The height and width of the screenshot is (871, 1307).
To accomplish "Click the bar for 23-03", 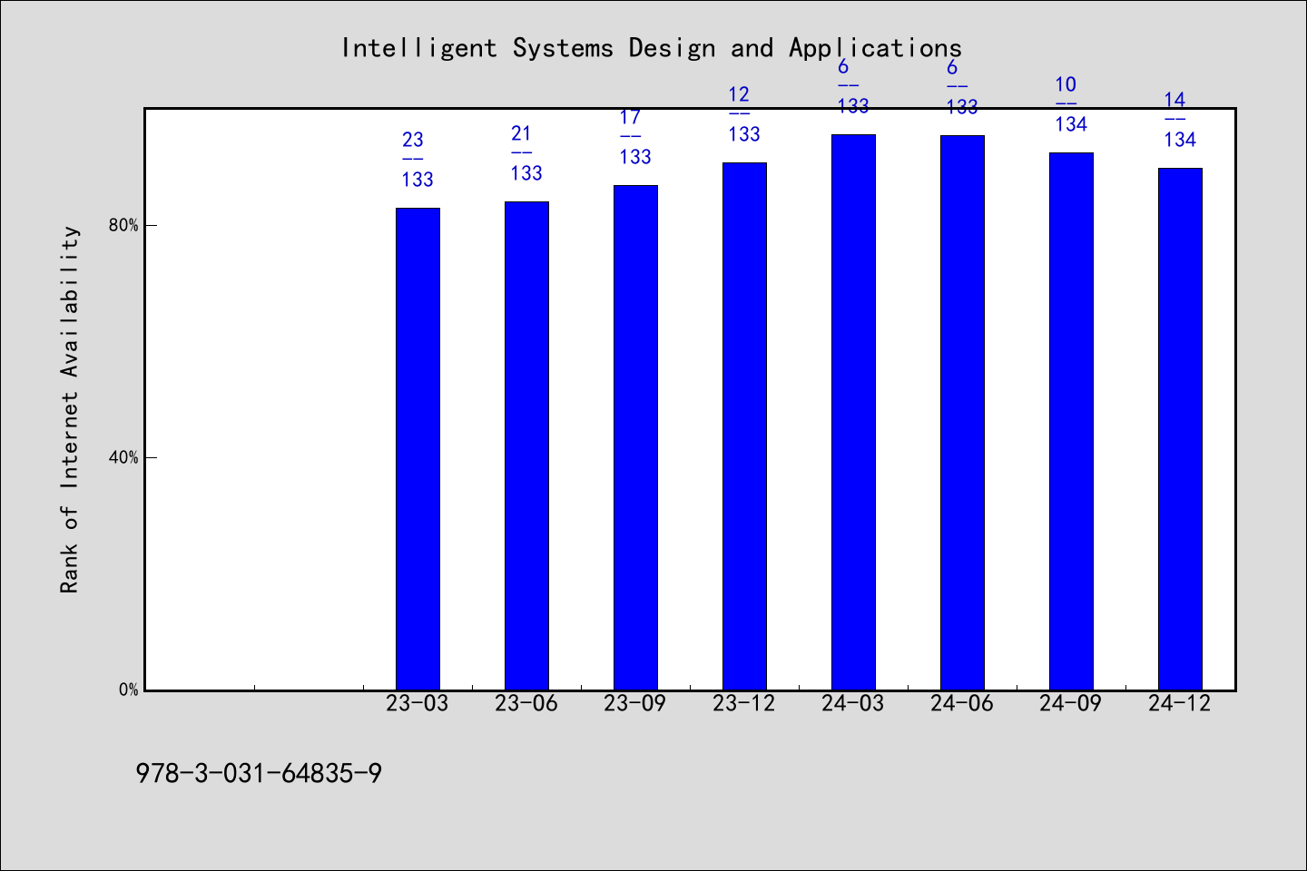I will pos(418,449).
